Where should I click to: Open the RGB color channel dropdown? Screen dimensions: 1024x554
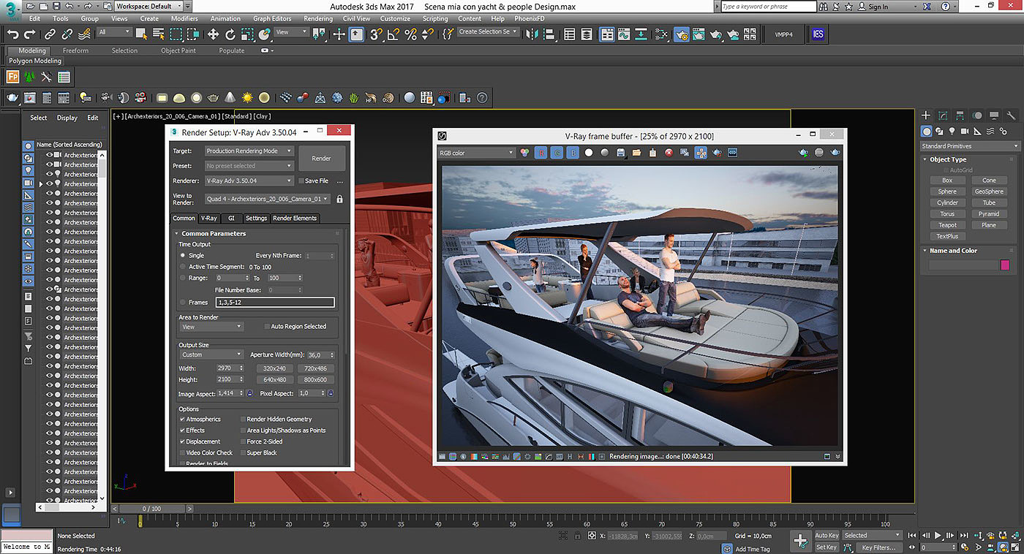click(x=475, y=153)
